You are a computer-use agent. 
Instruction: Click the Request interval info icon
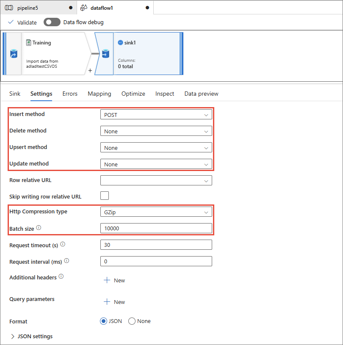66,261
